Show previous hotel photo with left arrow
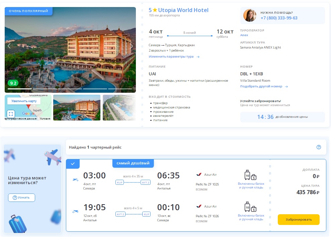The width and height of the screenshot is (331, 237). click(9, 46)
